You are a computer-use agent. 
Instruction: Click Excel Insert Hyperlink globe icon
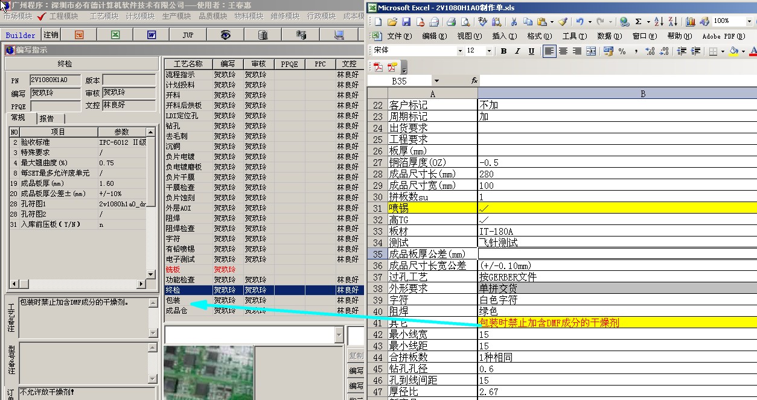point(624,22)
